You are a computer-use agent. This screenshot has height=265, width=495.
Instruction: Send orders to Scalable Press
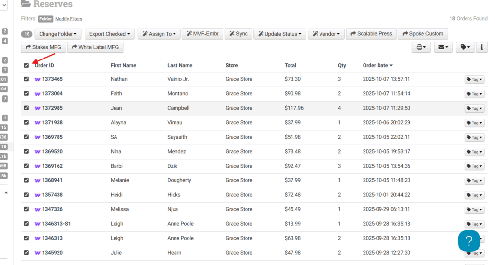click(371, 34)
